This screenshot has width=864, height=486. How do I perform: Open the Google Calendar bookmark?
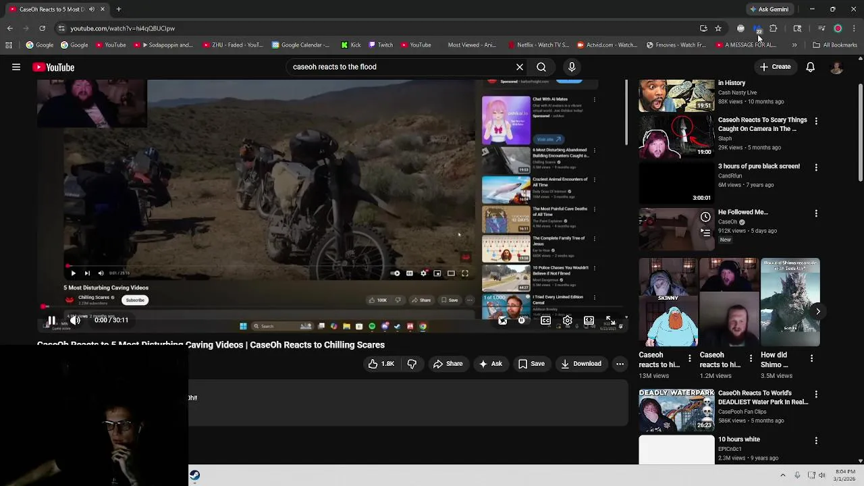click(x=300, y=45)
